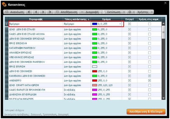Go to previous record arrow
The height and width of the screenshot is (119, 170).
(x=36, y=12)
